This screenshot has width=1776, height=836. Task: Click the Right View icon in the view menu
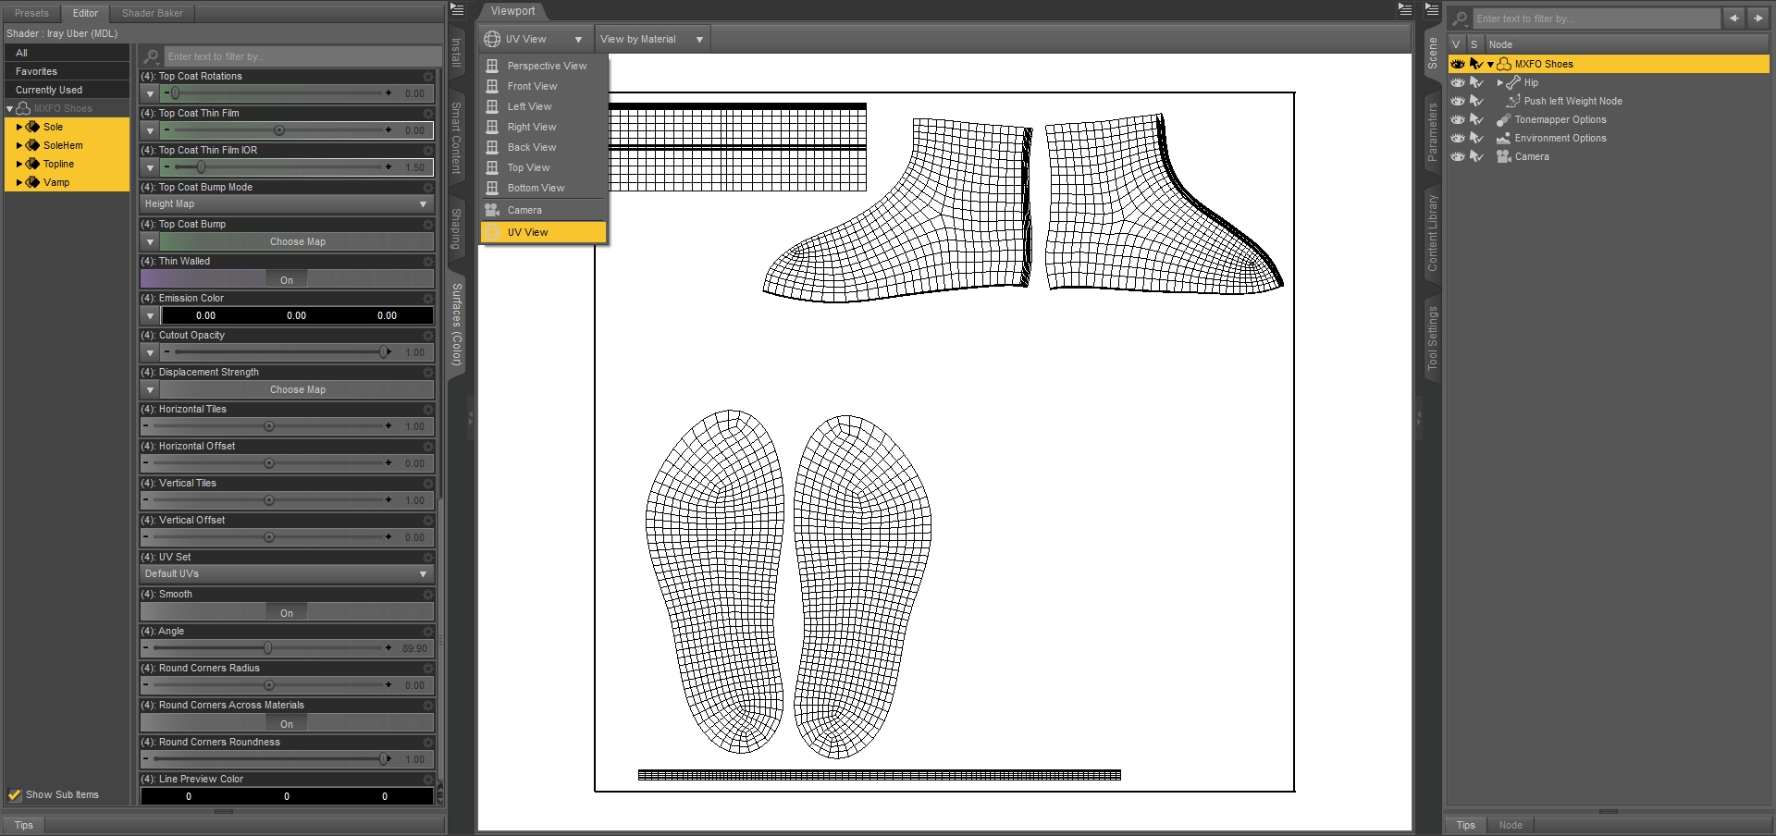(492, 127)
